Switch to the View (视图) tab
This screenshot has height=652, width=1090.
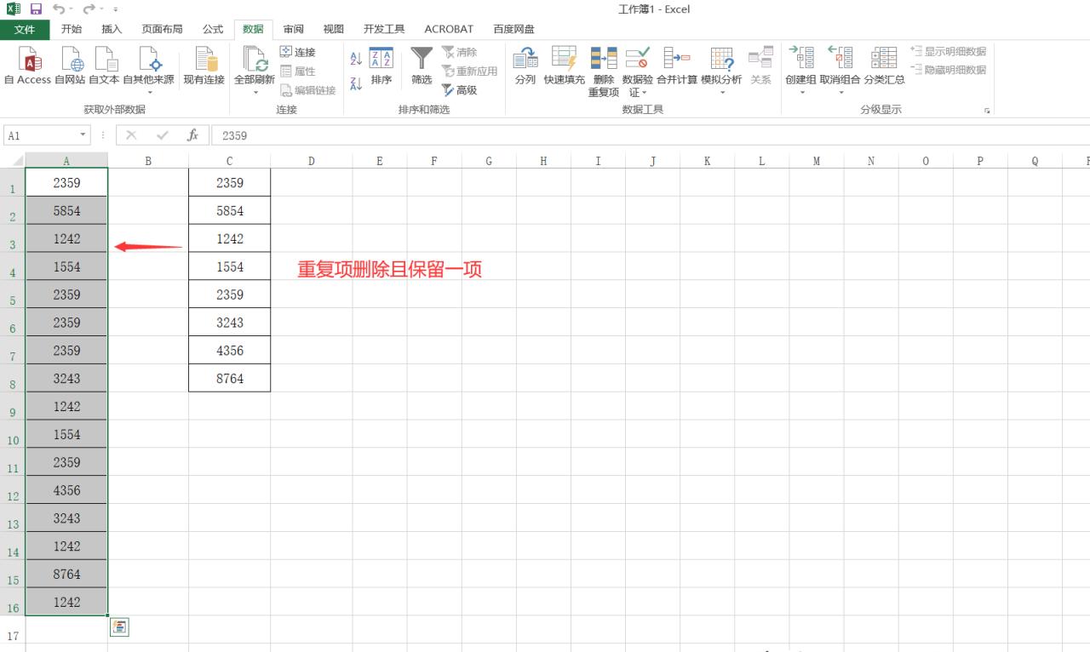(334, 29)
